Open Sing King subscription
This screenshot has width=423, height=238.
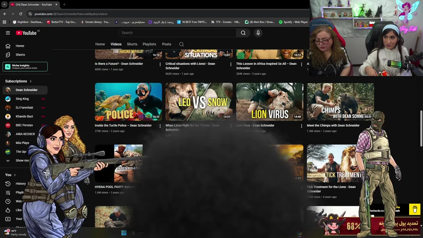(25, 99)
